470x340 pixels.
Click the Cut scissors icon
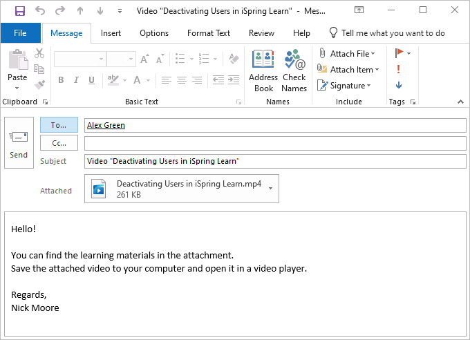pyautogui.click(x=39, y=53)
